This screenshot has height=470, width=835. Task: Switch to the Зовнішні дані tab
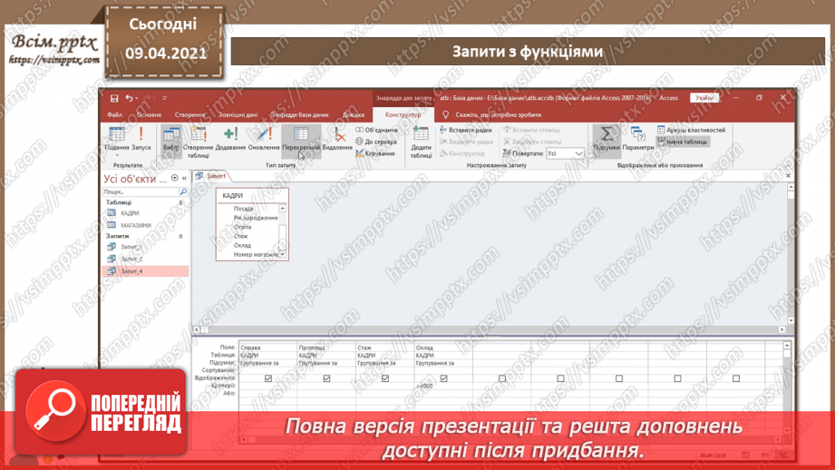click(x=238, y=115)
